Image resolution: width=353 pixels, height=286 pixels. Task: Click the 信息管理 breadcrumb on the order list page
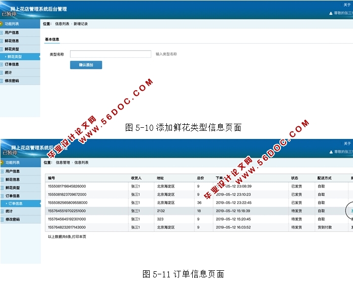point(63,162)
